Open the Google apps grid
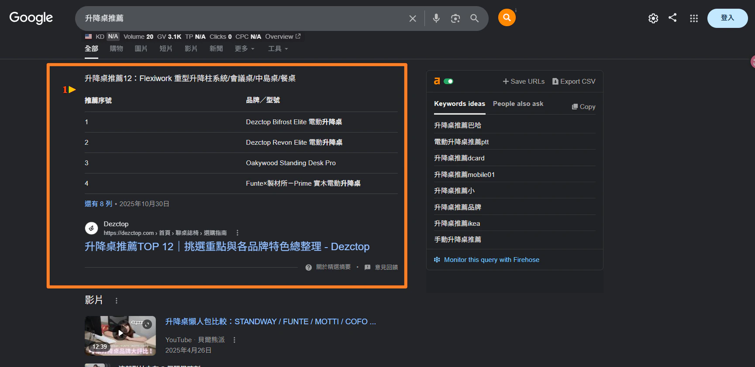755x367 pixels. click(694, 18)
